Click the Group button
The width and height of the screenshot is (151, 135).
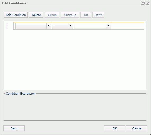click(x=52, y=15)
